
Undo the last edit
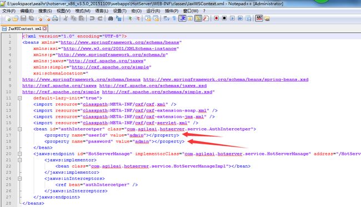pos(92,18)
